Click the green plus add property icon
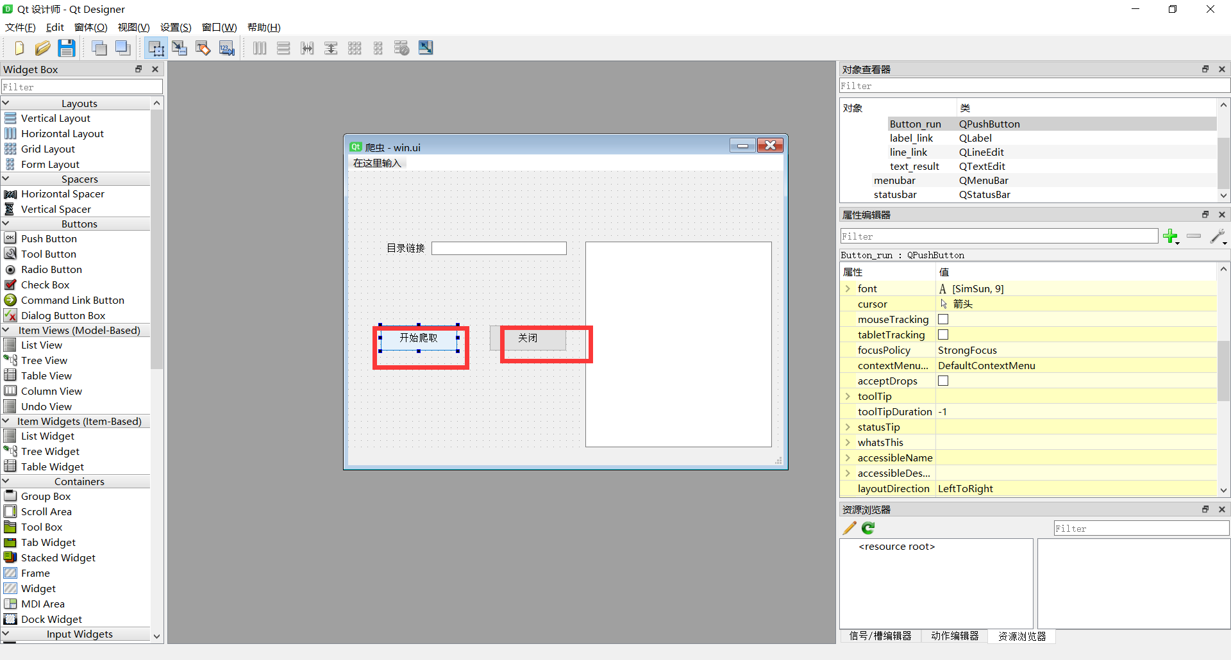This screenshot has width=1231, height=660. [1171, 236]
